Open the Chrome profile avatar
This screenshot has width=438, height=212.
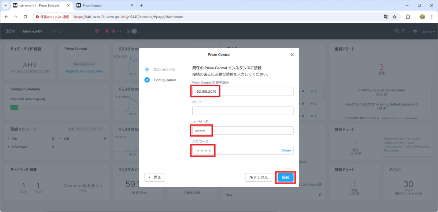click(422, 17)
